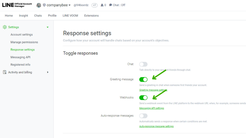Collapse the Settings section arrow
This screenshot has width=246, height=138.
[48, 27]
